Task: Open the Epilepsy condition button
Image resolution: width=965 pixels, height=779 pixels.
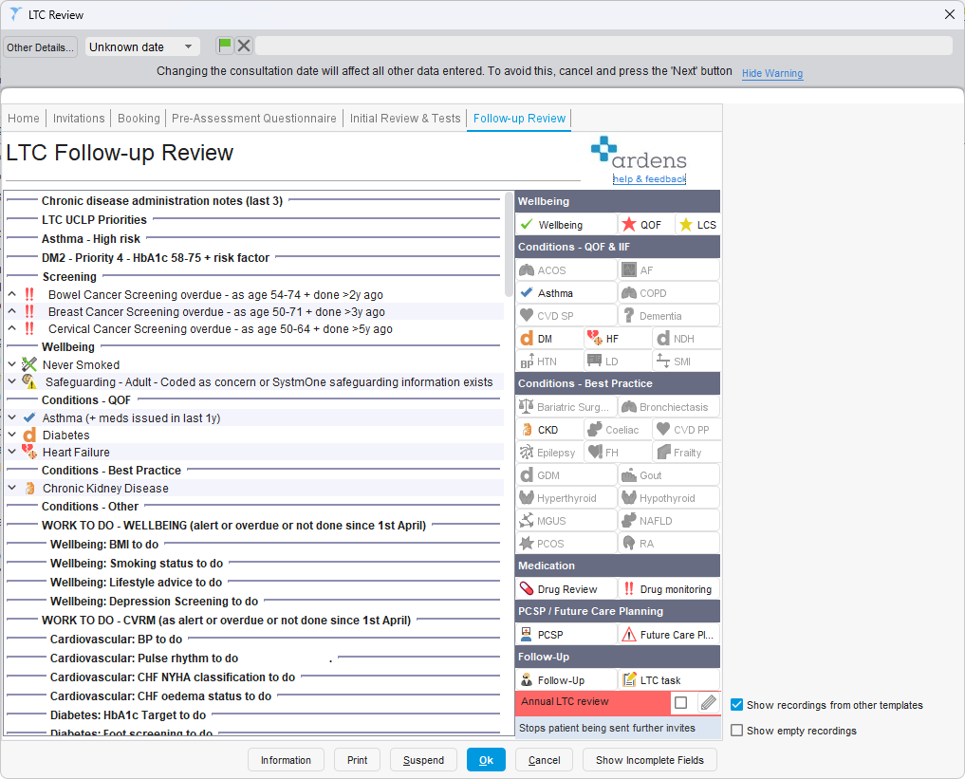Action: [549, 453]
